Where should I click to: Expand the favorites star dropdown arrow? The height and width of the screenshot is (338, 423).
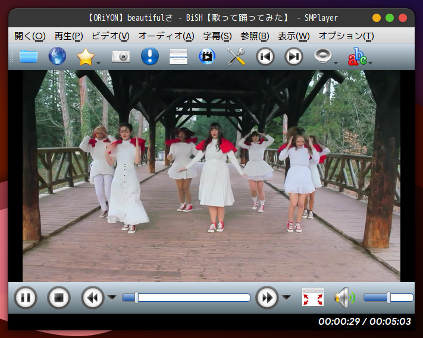tap(99, 63)
